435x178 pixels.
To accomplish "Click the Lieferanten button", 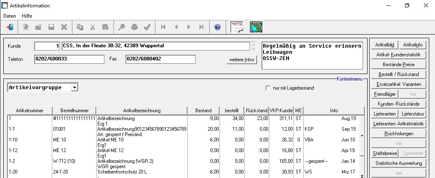I will (384, 114).
